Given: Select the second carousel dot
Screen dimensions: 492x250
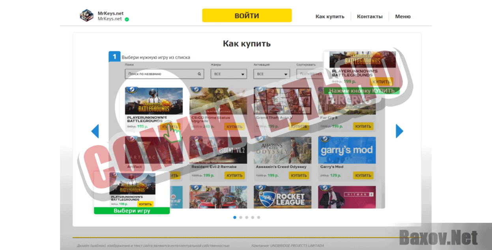Looking at the screenshot, I should (241, 217).
